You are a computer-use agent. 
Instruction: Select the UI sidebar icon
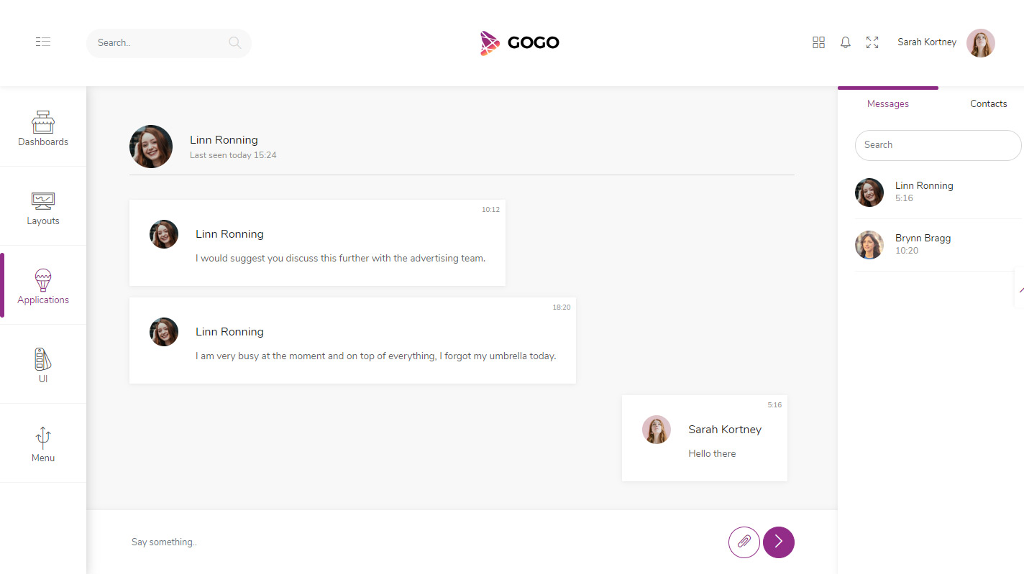pyautogui.click(x=43, y=364)
